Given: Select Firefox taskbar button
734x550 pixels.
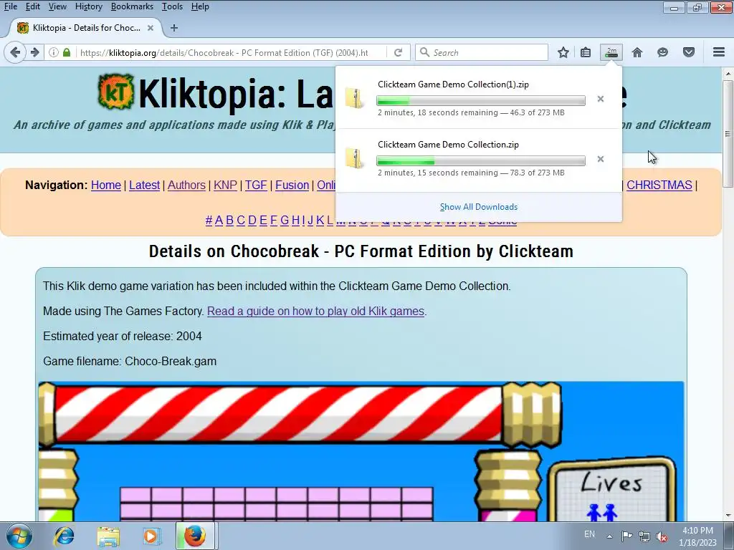Looking at the screenshot, I should 195,536.
